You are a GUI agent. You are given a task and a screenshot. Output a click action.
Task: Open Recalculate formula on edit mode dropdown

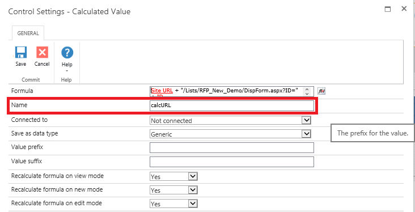pyautogui.click(x=173, y=204)
